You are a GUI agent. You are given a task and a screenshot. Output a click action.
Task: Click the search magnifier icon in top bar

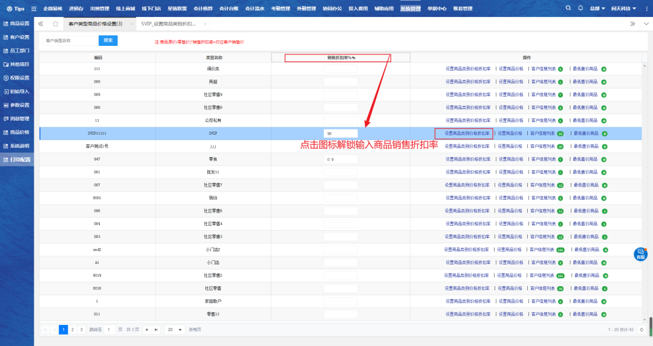tap(568, 8)
